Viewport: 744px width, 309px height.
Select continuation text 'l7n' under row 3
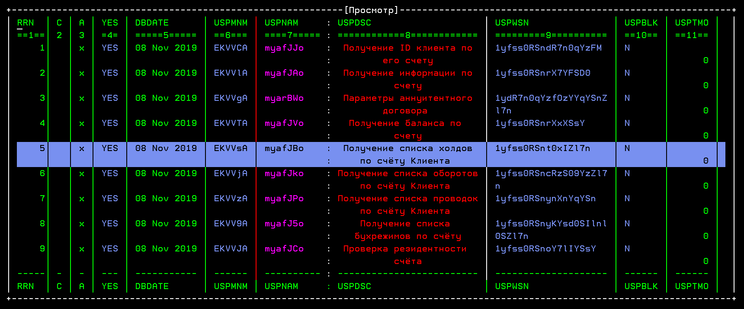(x=503, y=111)
